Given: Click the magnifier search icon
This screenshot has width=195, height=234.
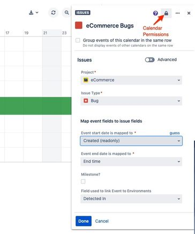Looking at the screenshot, I should (x=67, y=12).
